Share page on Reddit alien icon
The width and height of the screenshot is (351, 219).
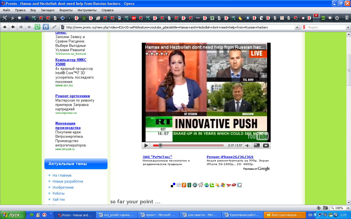[x=201, y=185]
